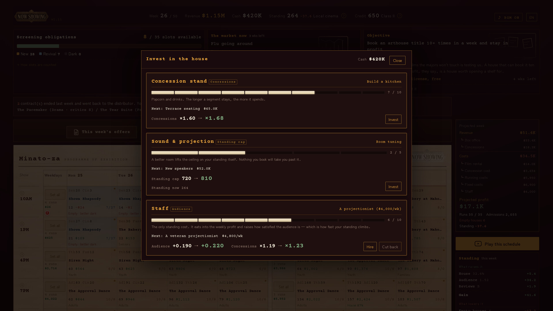Screen dimensions: 553x311
Task: Click the screening obligations slot bar
Action: (109, 46)
